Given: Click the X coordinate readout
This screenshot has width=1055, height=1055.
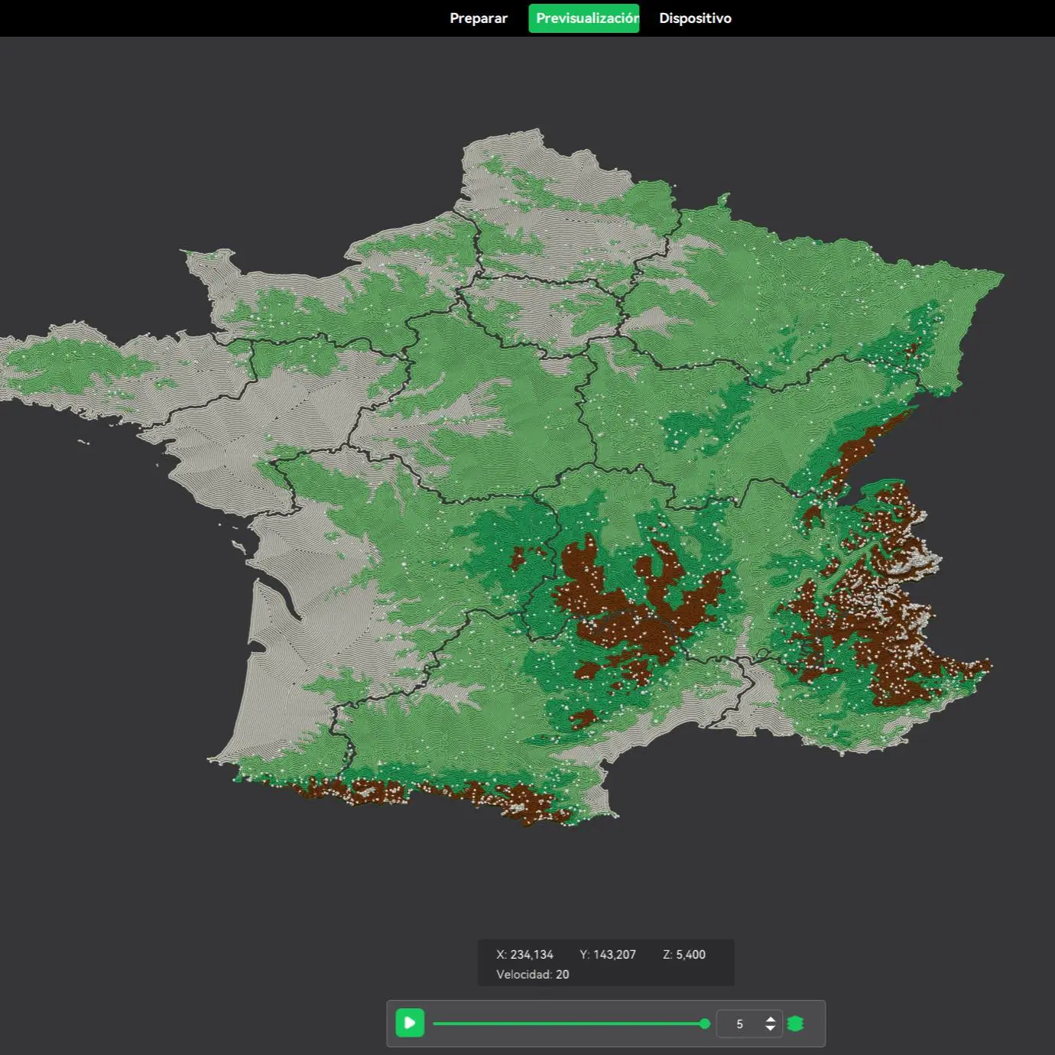Looking at the screenshot, I should pos(524,954).
